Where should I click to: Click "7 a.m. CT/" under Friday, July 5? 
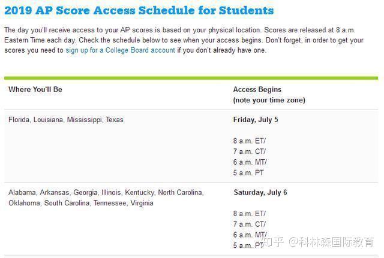pos(249,151)
